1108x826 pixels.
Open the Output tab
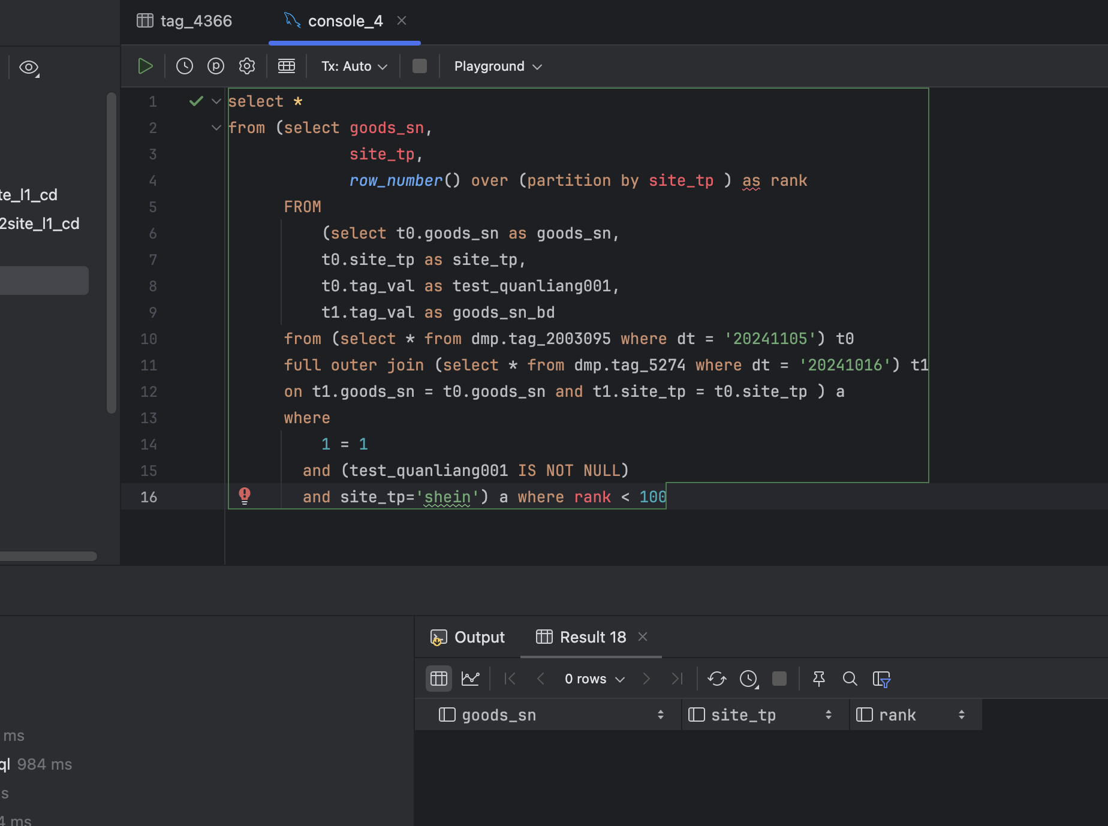coord(468,637)
